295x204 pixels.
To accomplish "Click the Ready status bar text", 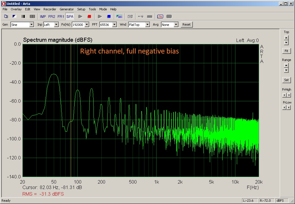I will [x=6, y=201].
